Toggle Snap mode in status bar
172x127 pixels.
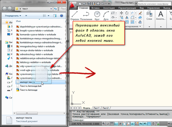(108, 124)
